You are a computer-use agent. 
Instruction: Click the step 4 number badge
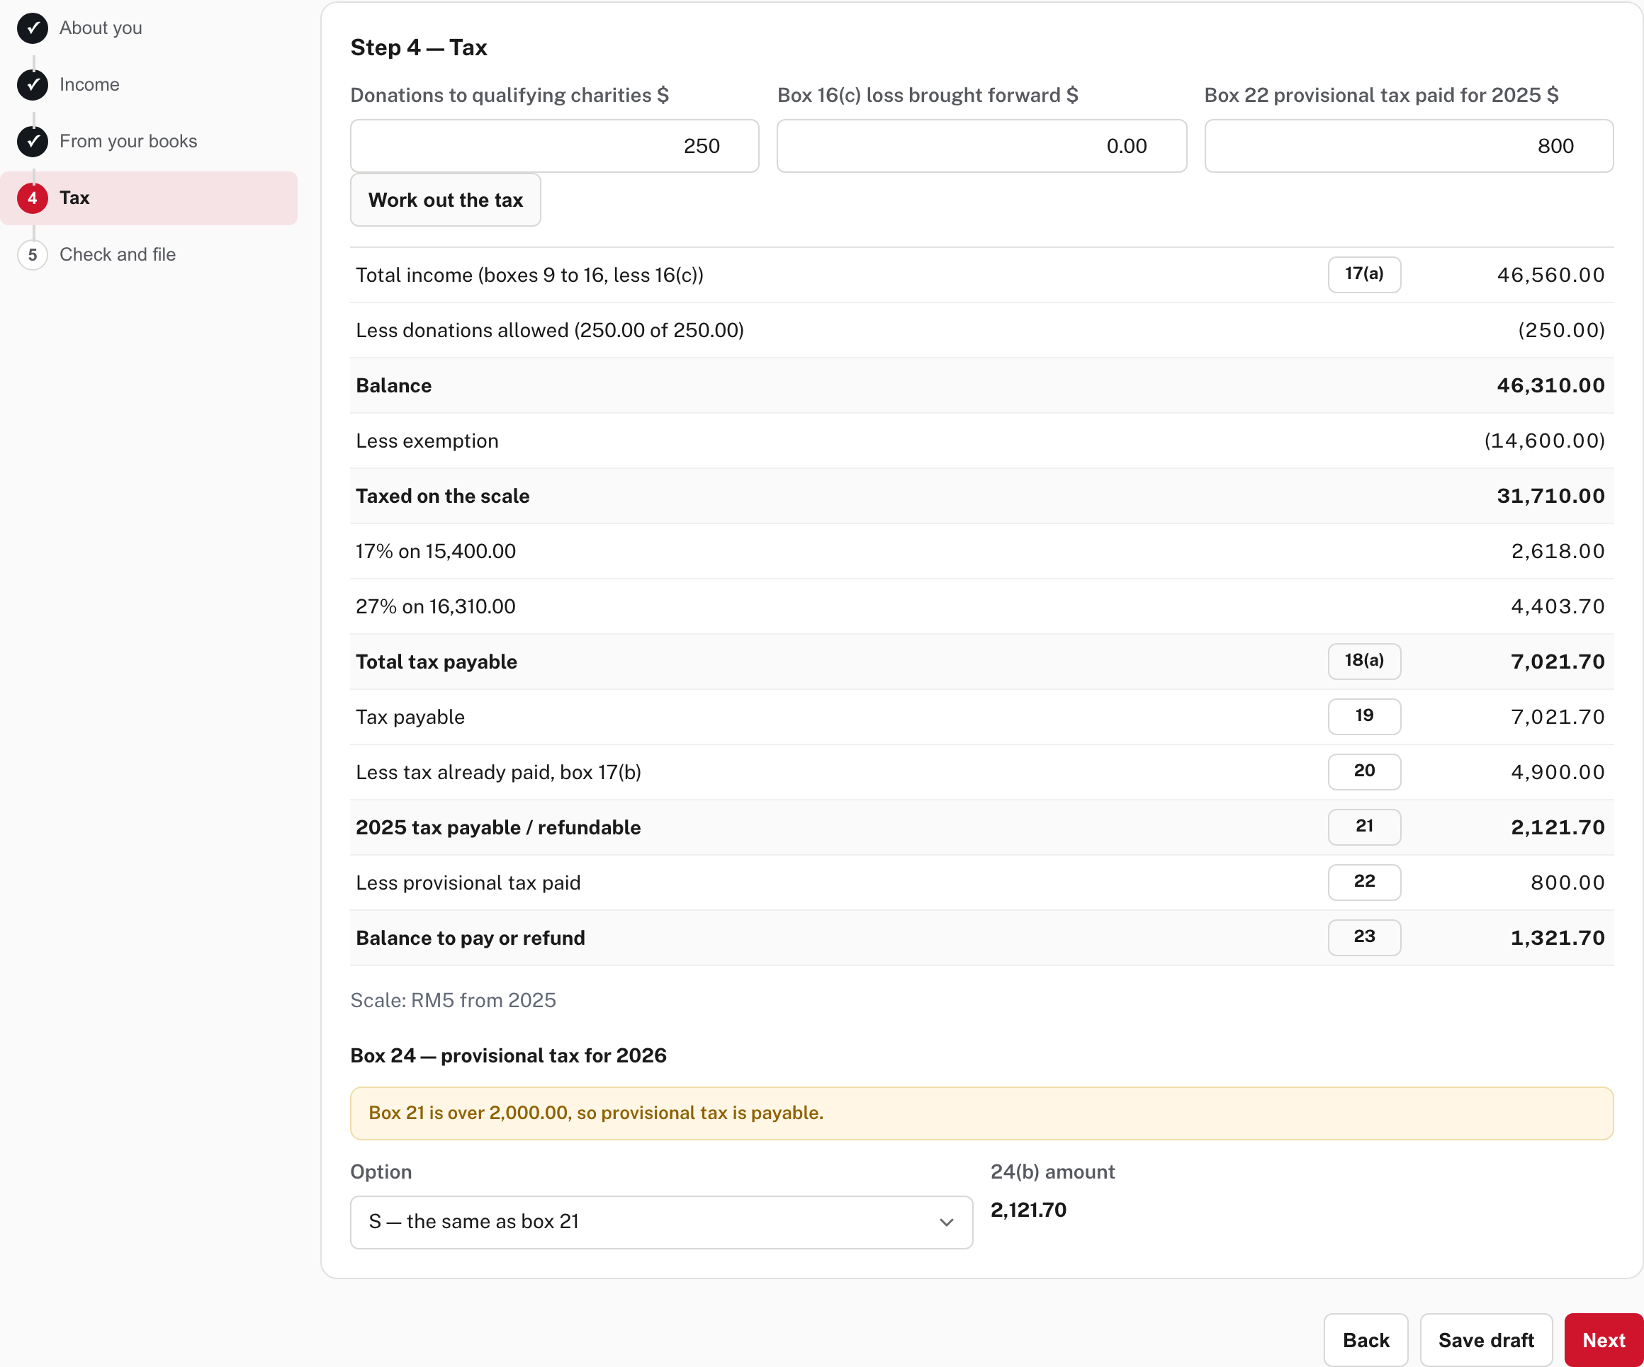click(x=32, y=198)
